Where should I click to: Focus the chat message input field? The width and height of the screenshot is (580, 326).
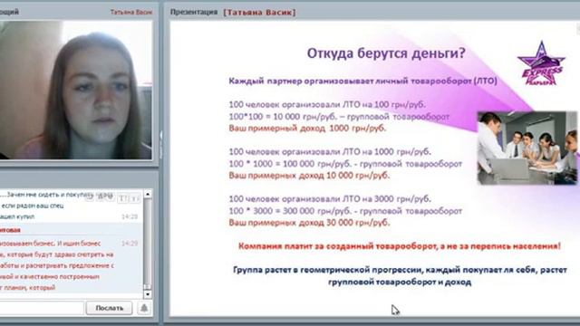pos(42,308)
